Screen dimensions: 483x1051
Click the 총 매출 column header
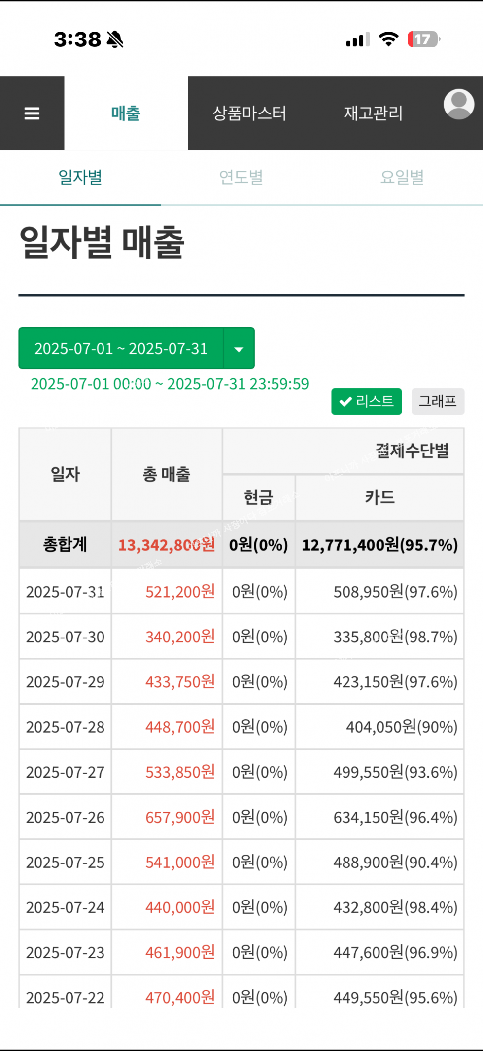[x=167, y=474]
